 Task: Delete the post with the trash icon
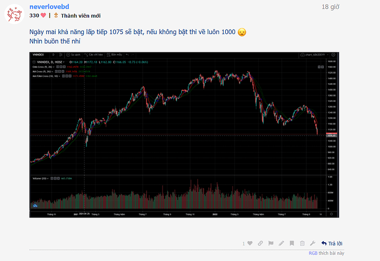302,243
